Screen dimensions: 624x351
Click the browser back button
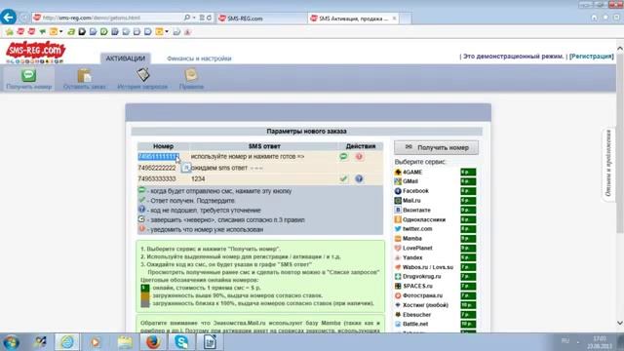(9, 18)
